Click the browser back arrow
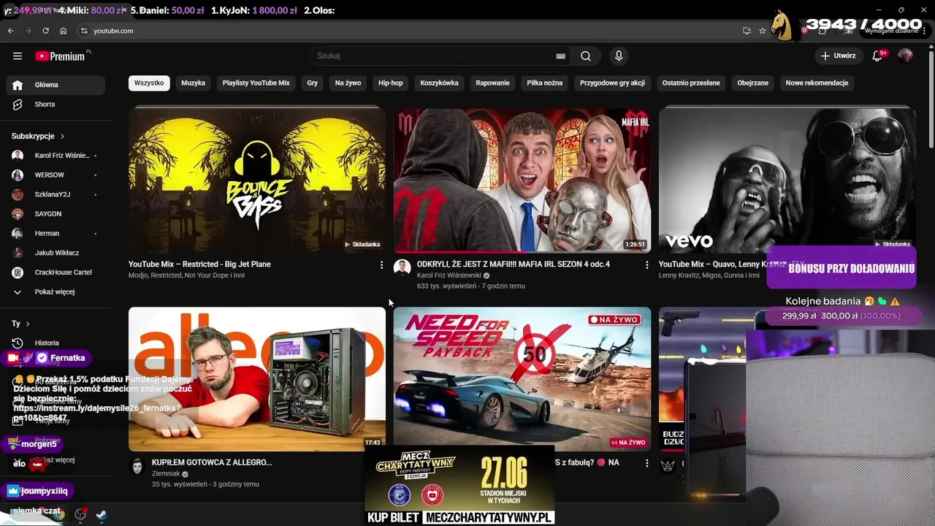Screen dimensions: 935x526 click(10, 31)
